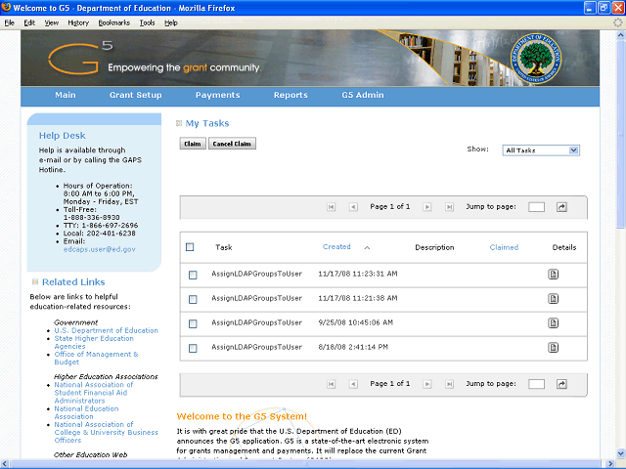
Task: Open details icon for 11/17/08 11:23:31 AM task
Action: click(x=553, y=275)
